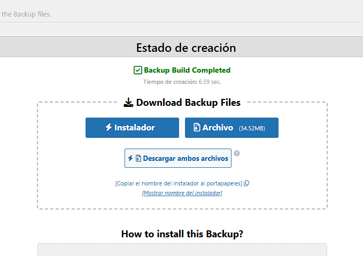Click the zip file icon on Archivo button

(197, 128)
